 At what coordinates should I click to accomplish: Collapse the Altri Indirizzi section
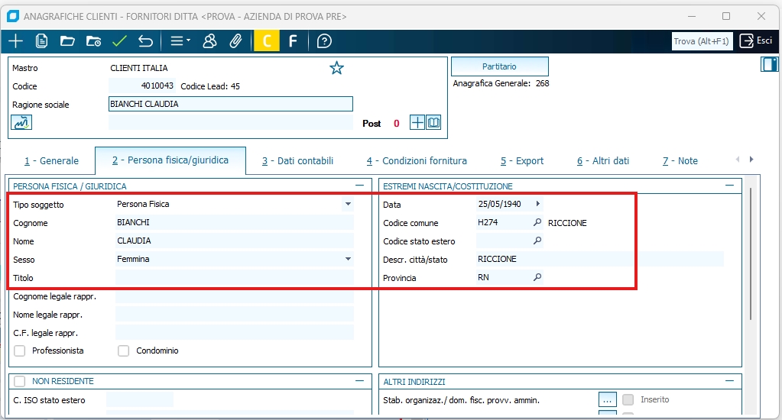click(729, 380)
